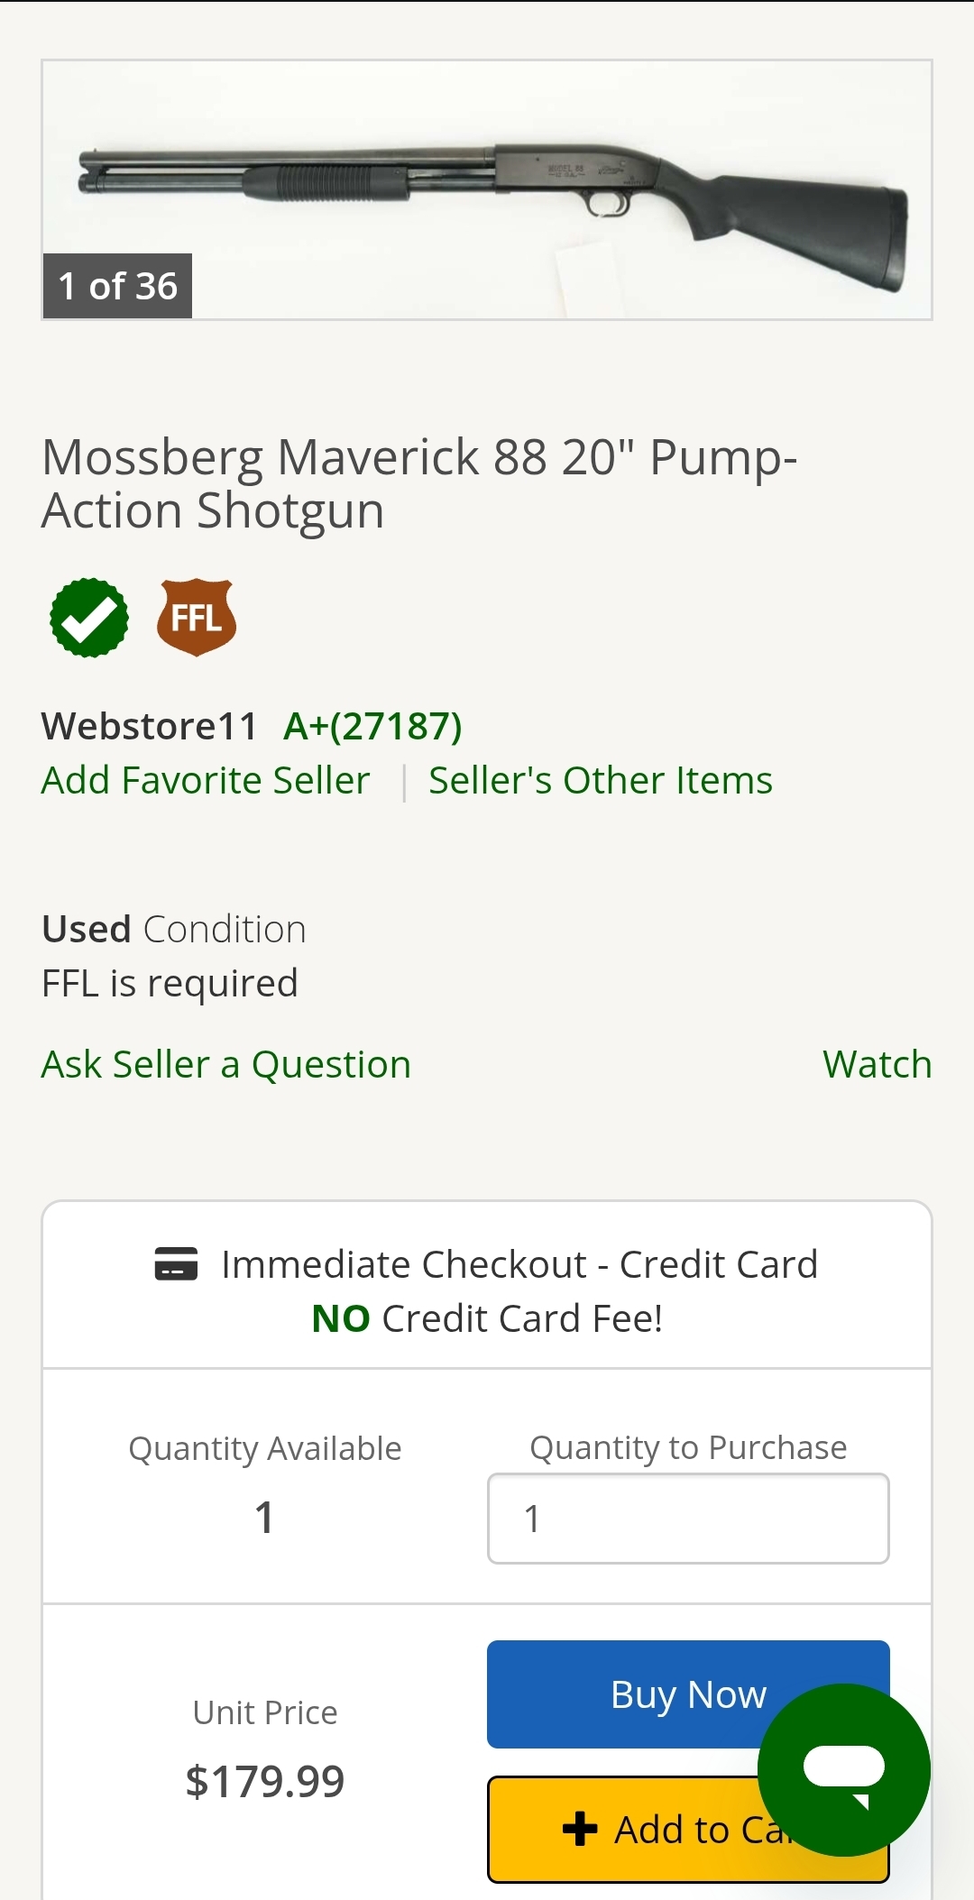Tap the NO Credit Card Fee notice
Viewport: 974px width, 1900px height.
(487, 1319)
